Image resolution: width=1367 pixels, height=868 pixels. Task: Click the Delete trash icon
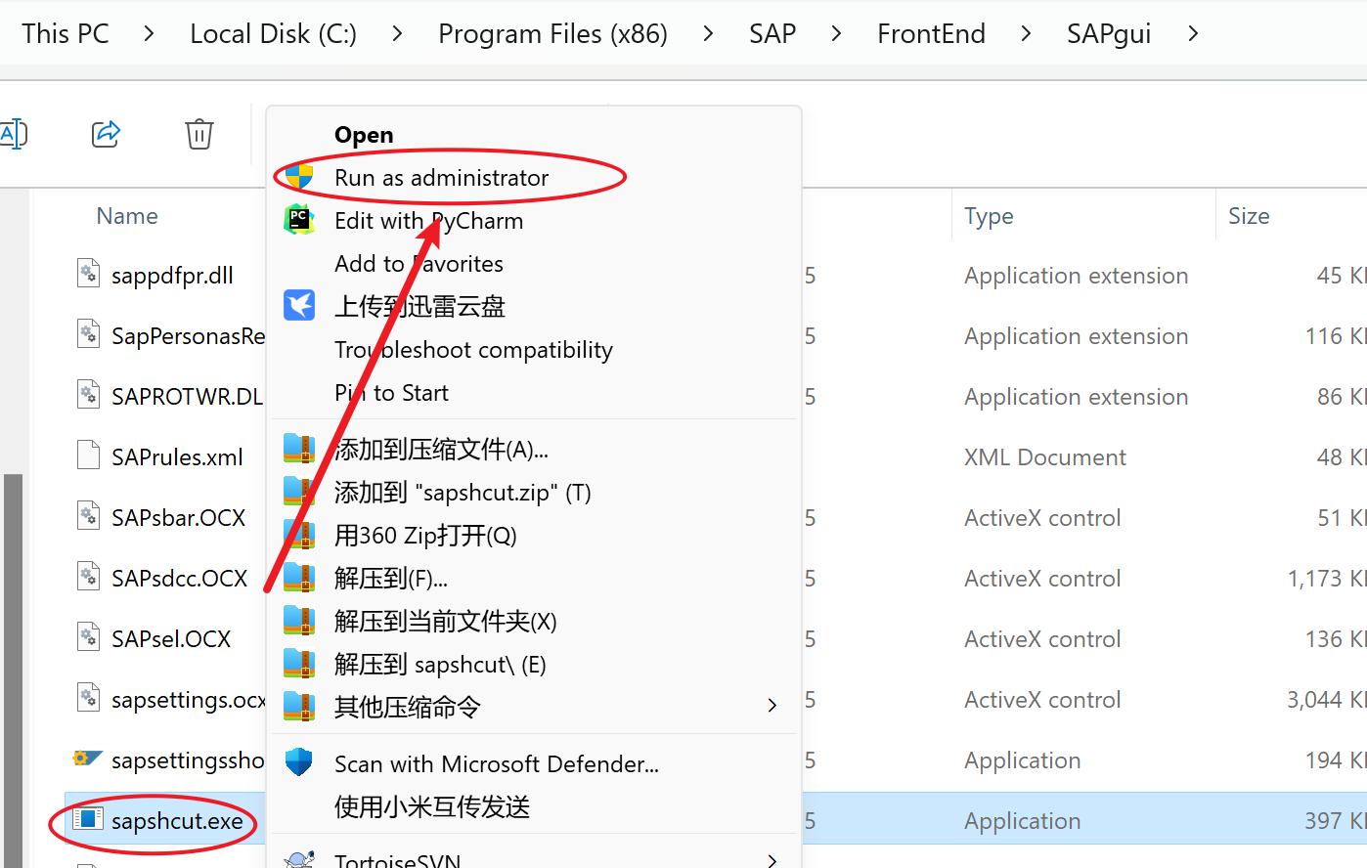tap(199, 133)
